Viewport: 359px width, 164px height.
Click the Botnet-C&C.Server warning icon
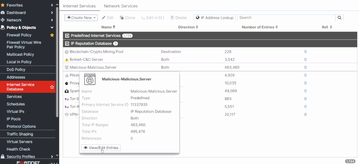pos(67,60)
